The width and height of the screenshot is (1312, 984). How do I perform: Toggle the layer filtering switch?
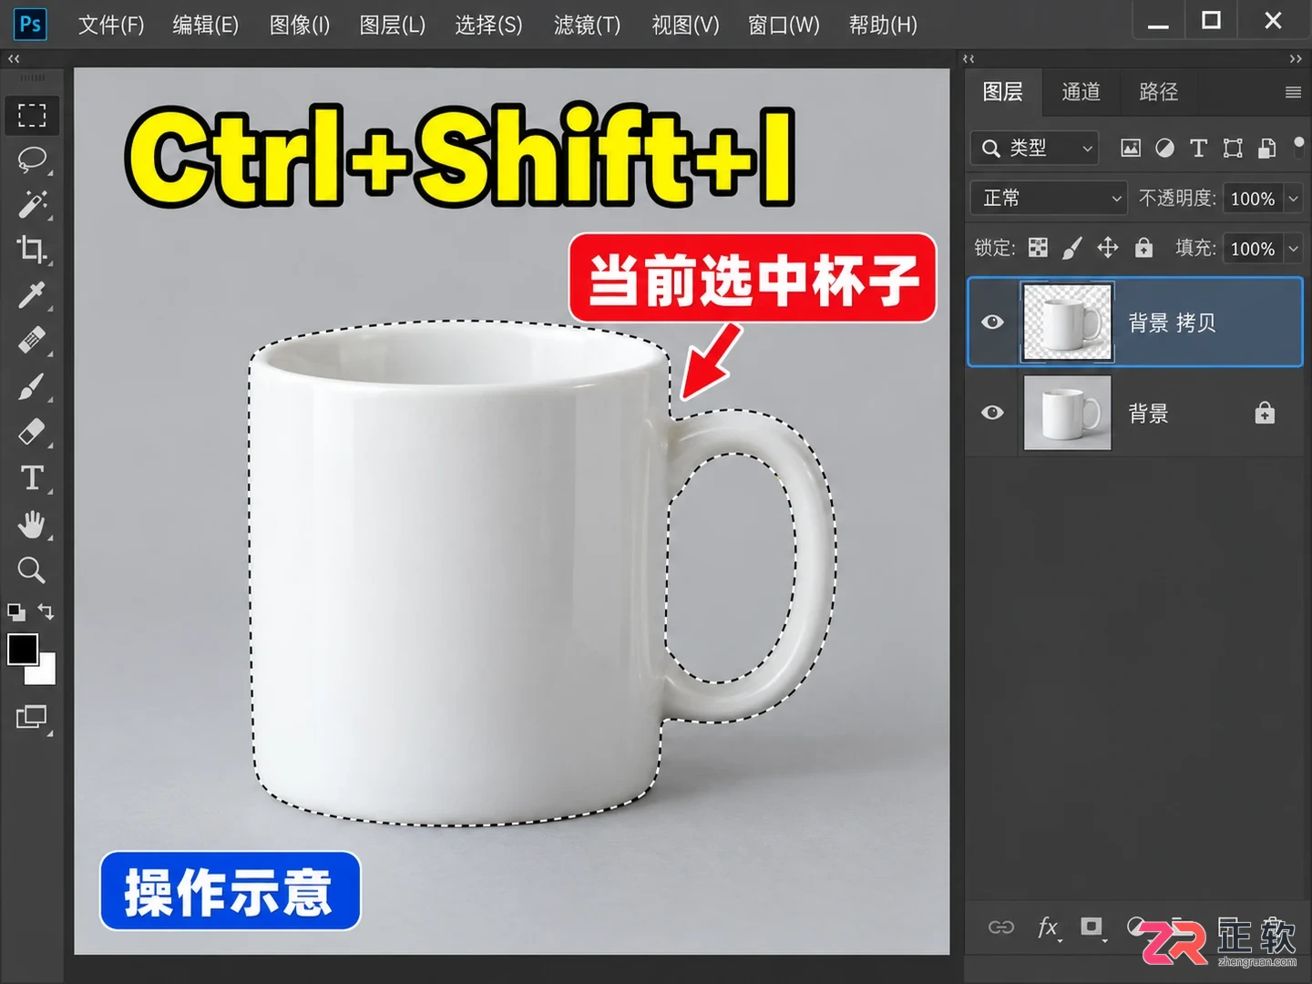click(1299, 147)
